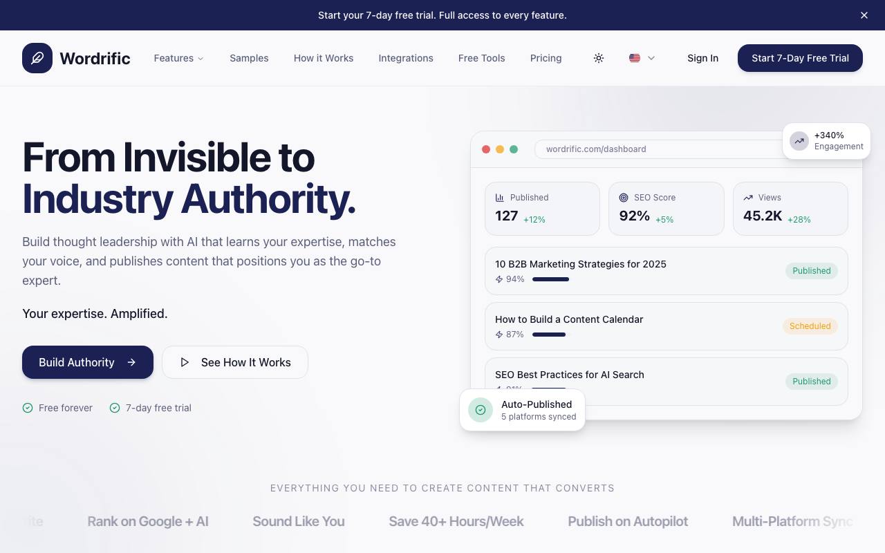Open the Integrations nav item
Viewport: 885px width, 553px height.
[406, 58]
